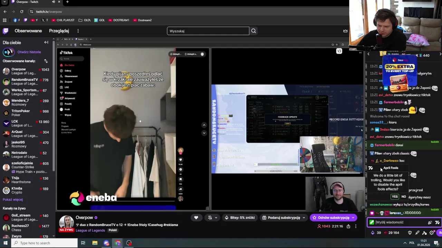Open the DOSTREAM1 bookmark
This screenshot has height=248, width=442.
click(118, 20)
